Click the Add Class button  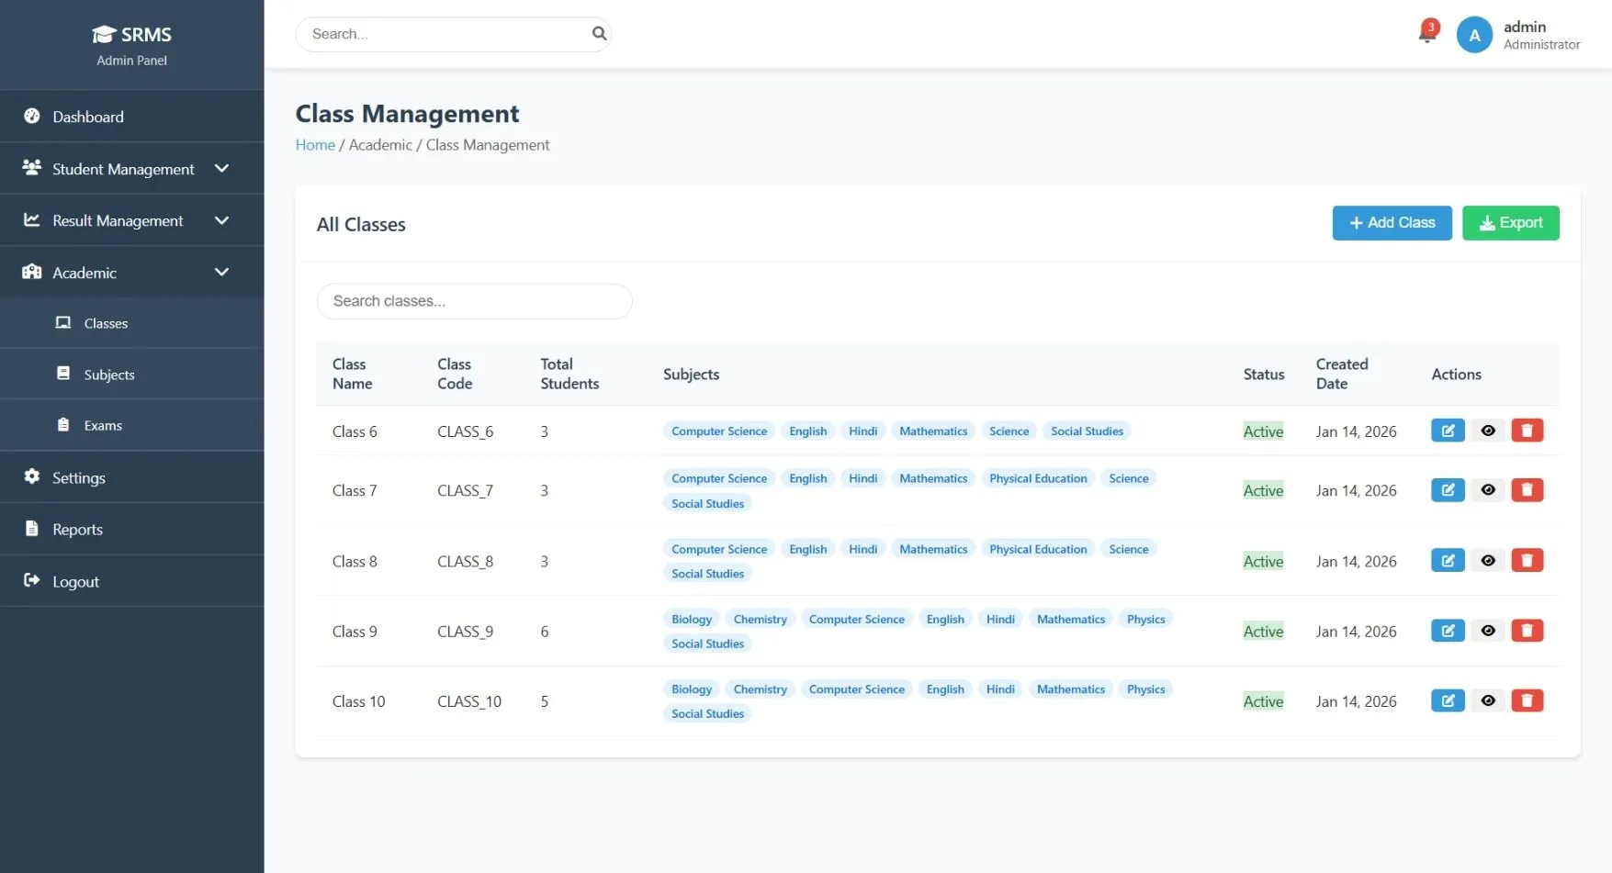[x=1391, y=222]
